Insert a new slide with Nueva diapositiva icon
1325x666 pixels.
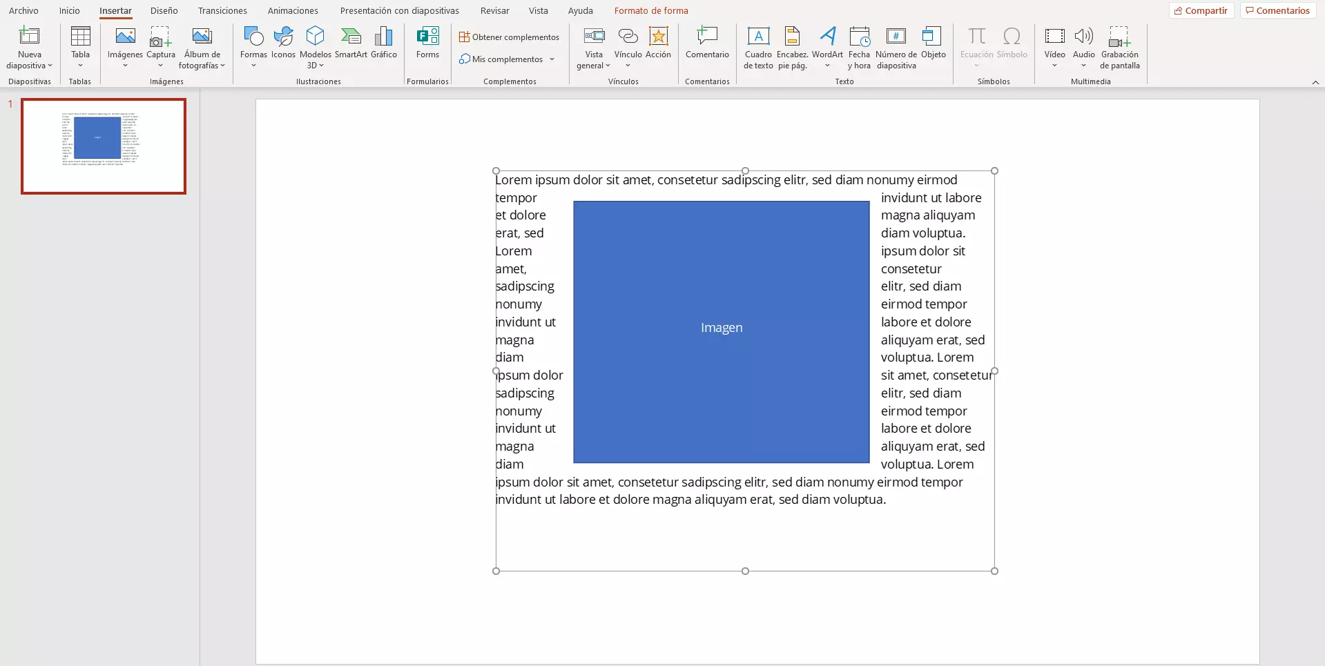[x=29, y=36]
